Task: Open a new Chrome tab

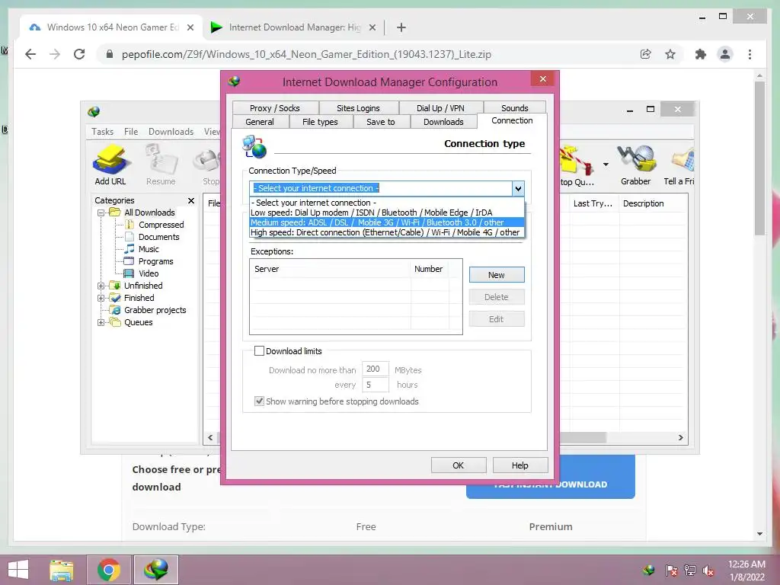Action: (401, 27)
